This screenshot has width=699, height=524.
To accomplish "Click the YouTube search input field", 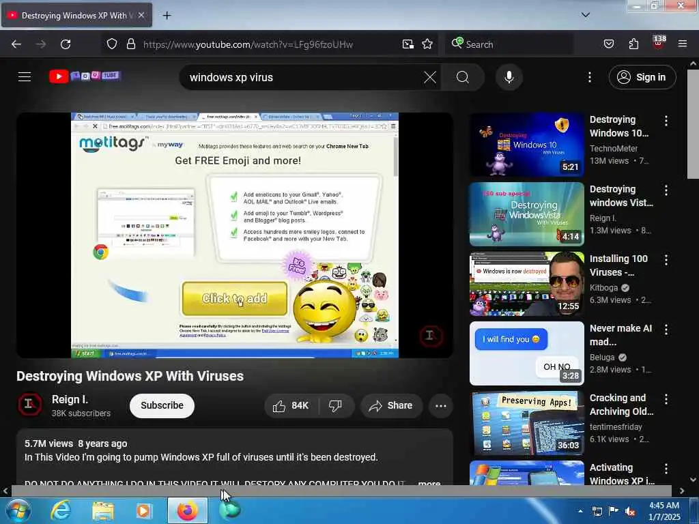I will point(303,77).
